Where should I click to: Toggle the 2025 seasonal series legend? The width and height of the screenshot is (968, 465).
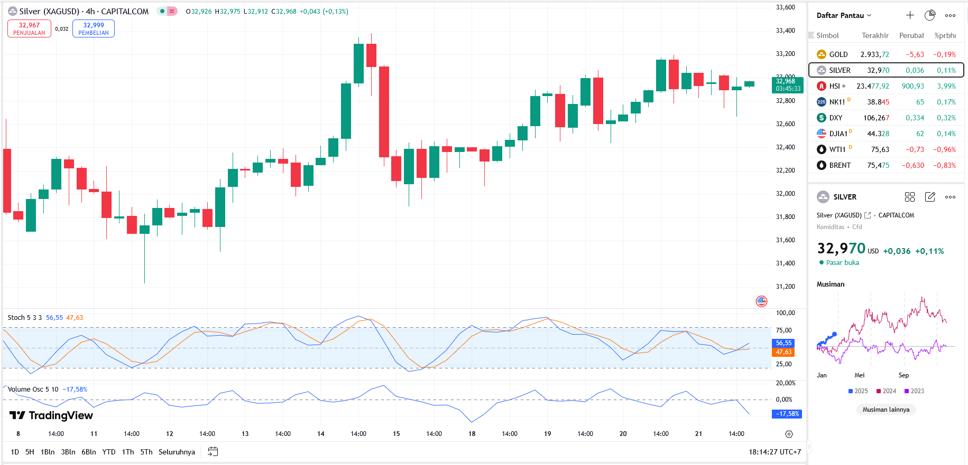coord(858,391)
